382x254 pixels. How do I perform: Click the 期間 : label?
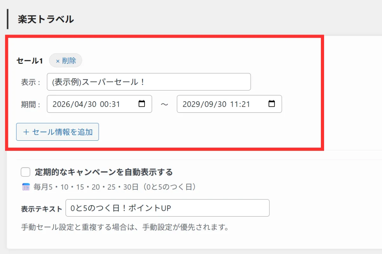point(31,104)
